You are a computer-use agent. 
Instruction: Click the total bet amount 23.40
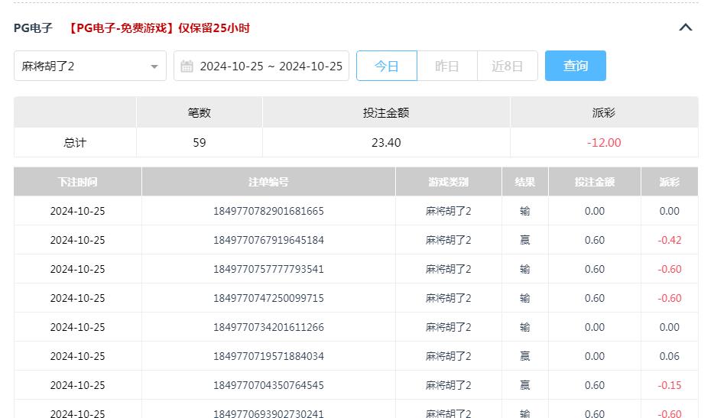(386, 143)
